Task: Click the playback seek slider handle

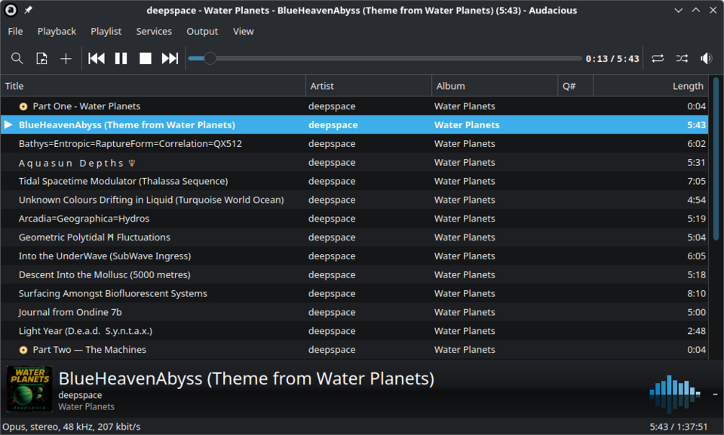Action: click(x=210, y=58)
